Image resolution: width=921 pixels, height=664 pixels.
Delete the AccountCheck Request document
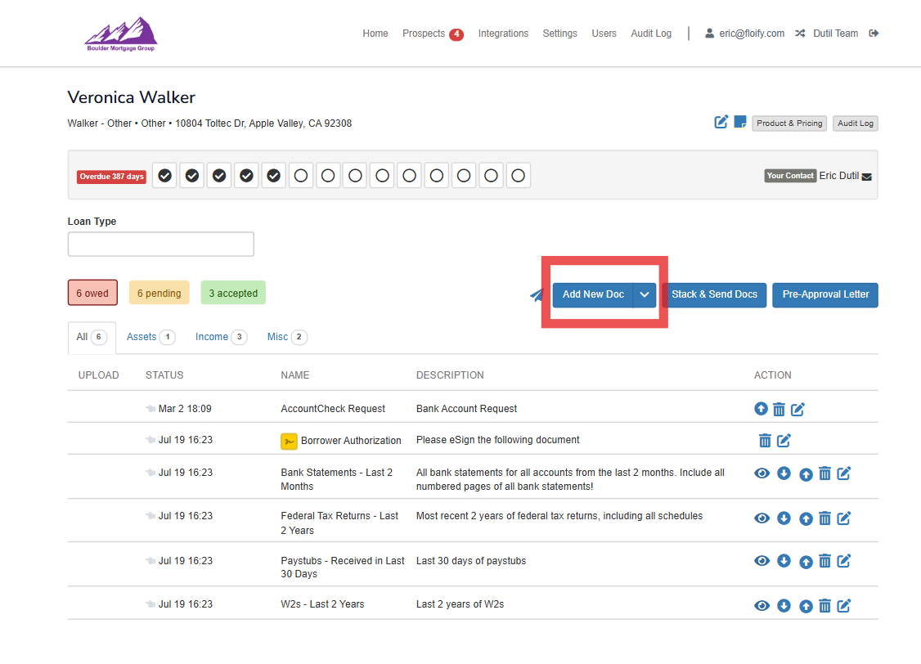pyautogui.click(x=779, y=409)
